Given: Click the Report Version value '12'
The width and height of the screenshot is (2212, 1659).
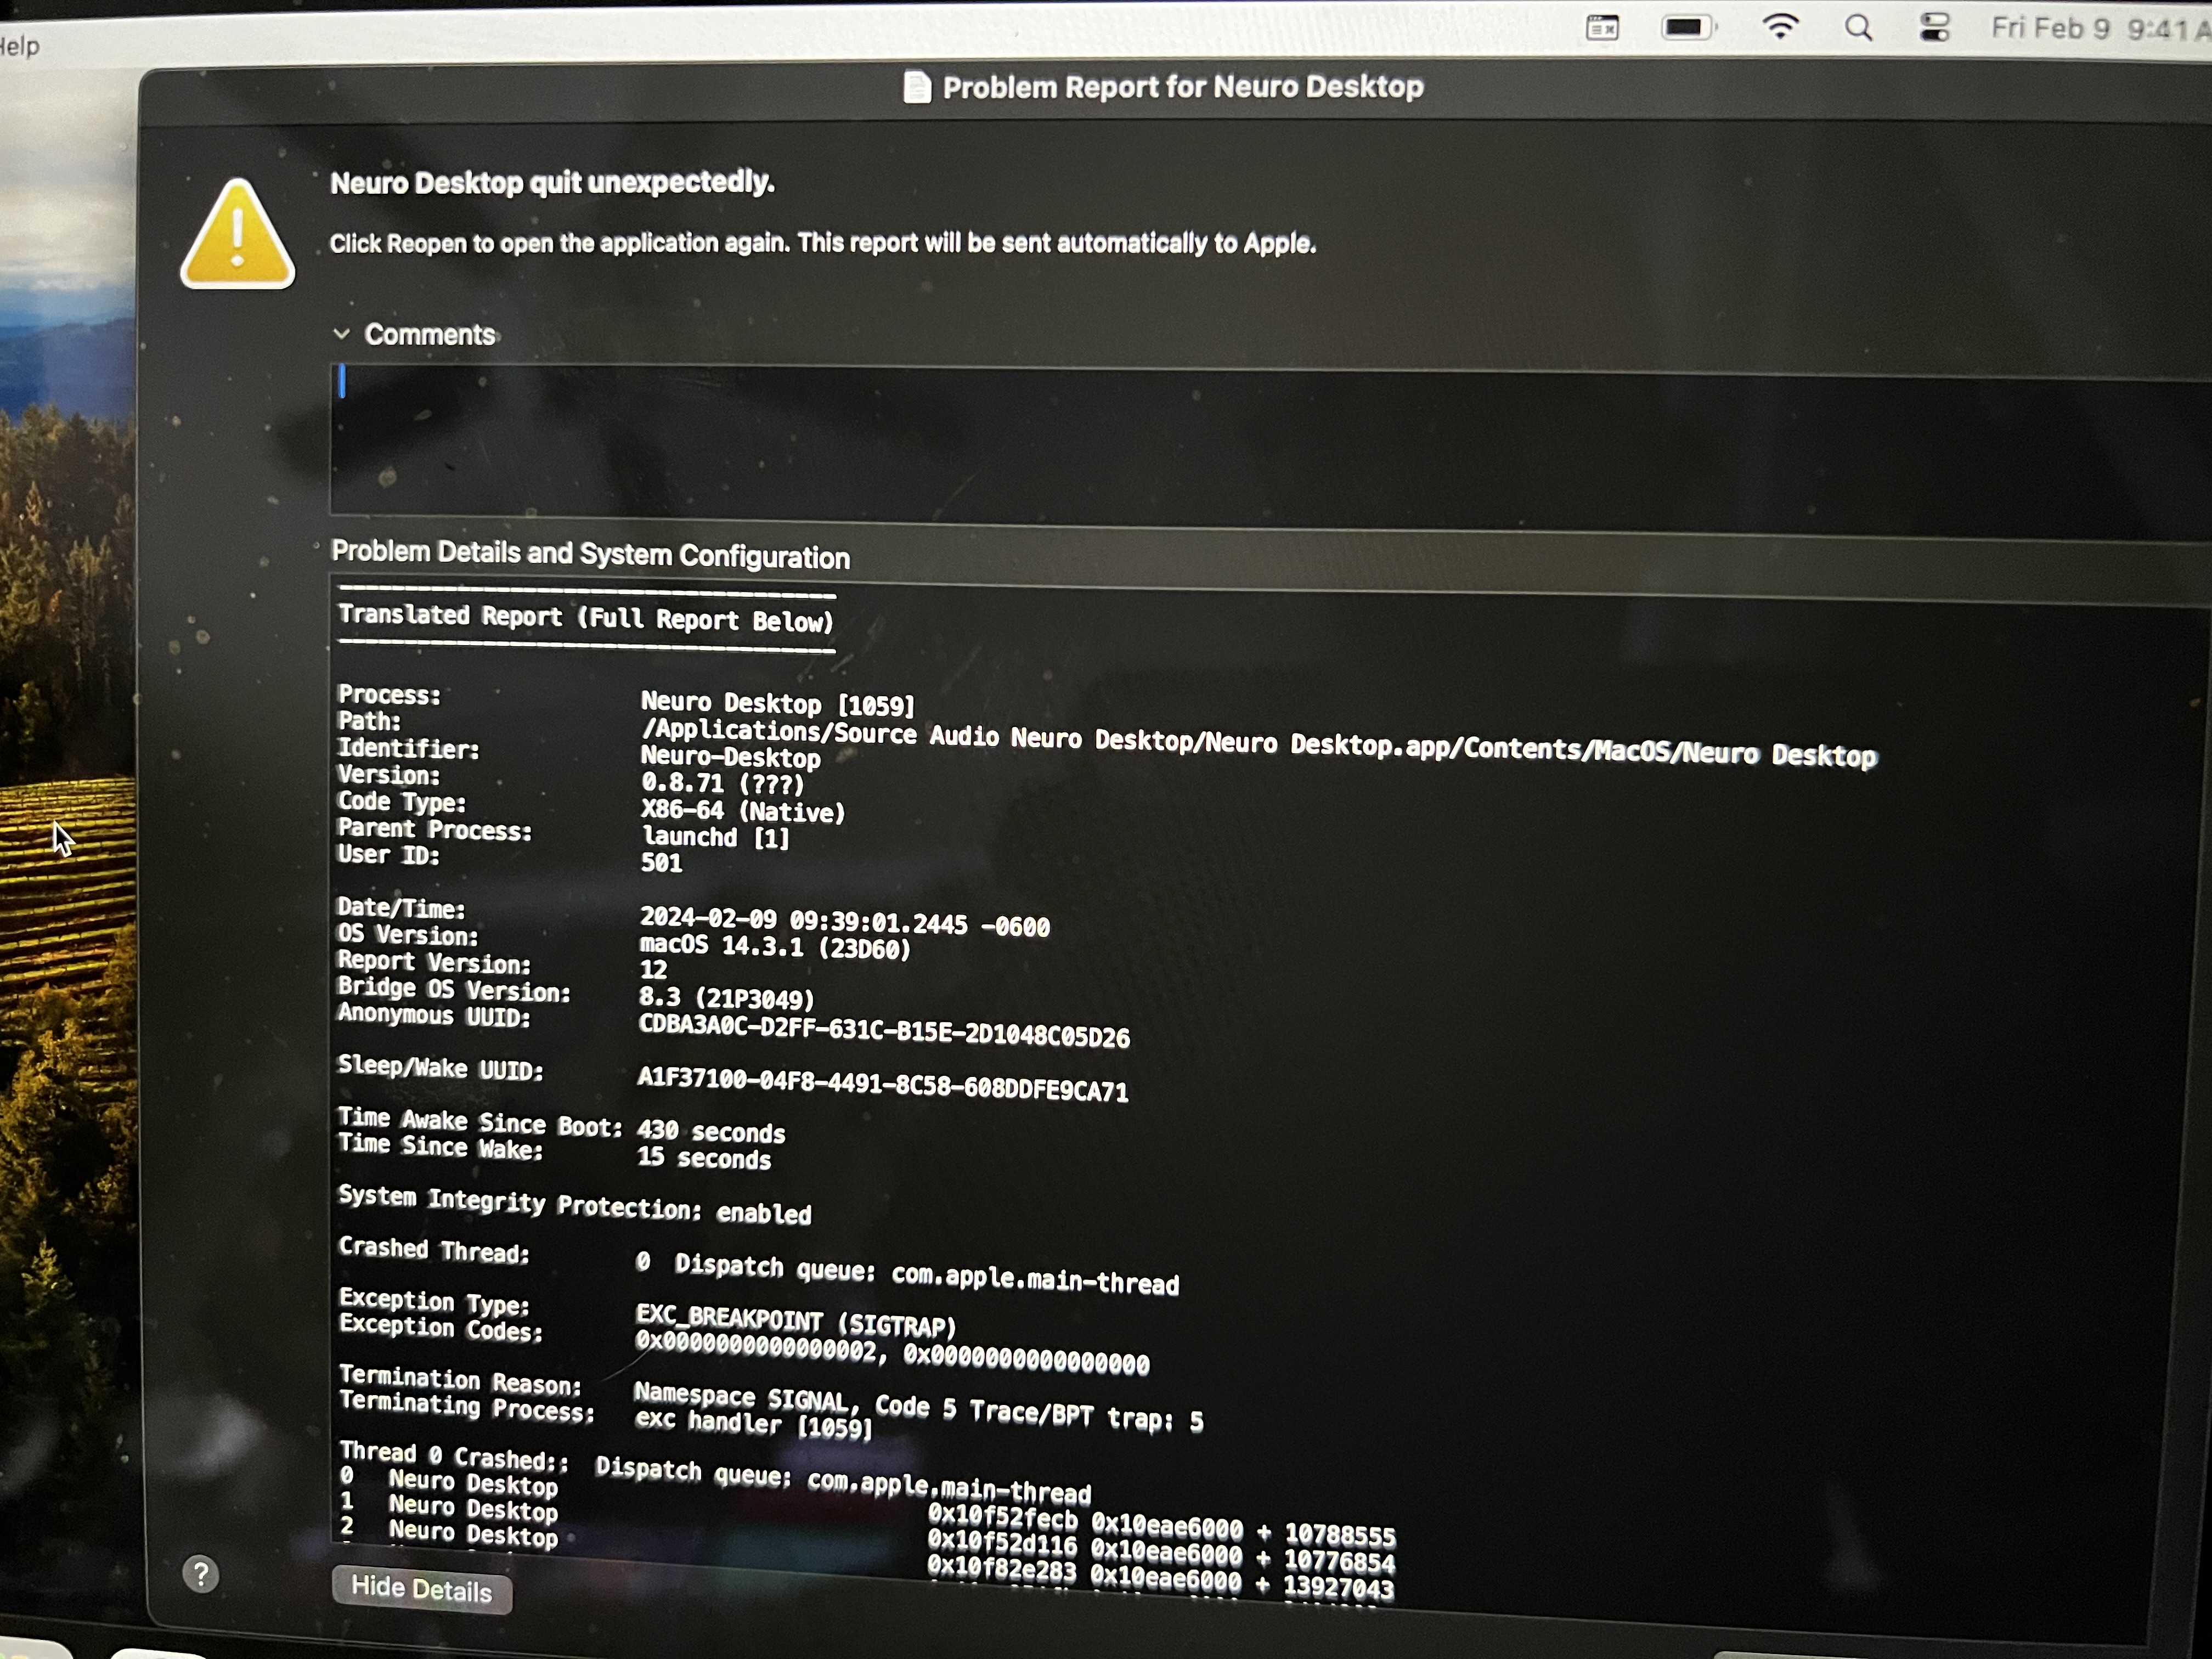Looking at the screenshot, I should [653, 969].
